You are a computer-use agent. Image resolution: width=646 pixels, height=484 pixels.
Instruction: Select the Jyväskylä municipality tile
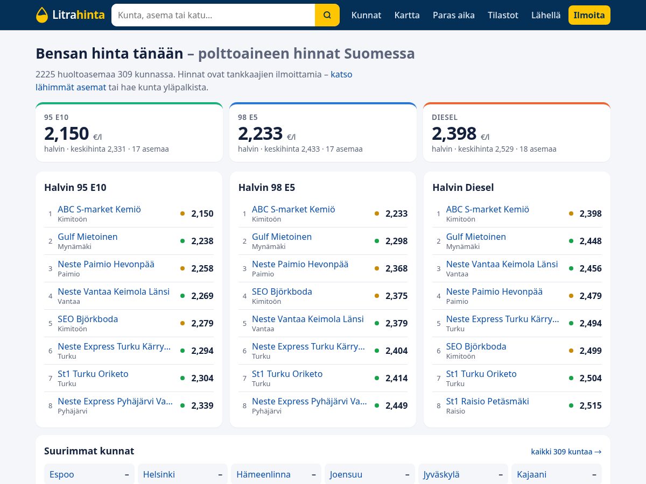(x=463, y=474)
